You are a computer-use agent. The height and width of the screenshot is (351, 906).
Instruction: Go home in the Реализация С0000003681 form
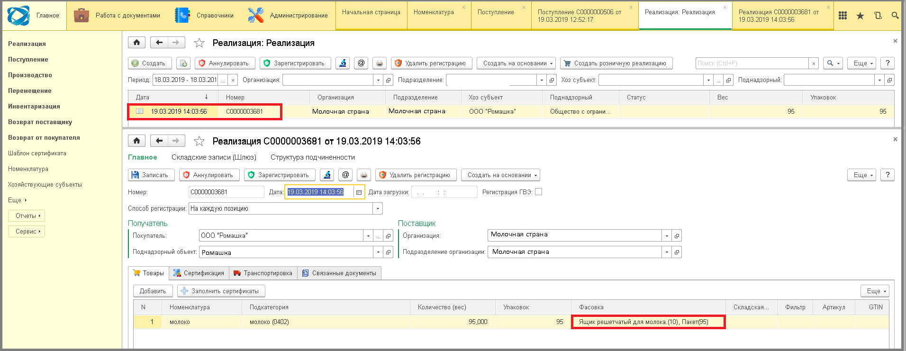tap(136, 141)
